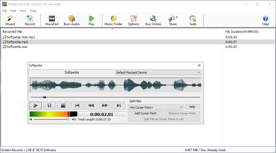Open the Edit menu
This screenshot has width=276, height=153.
click(13, 11)
